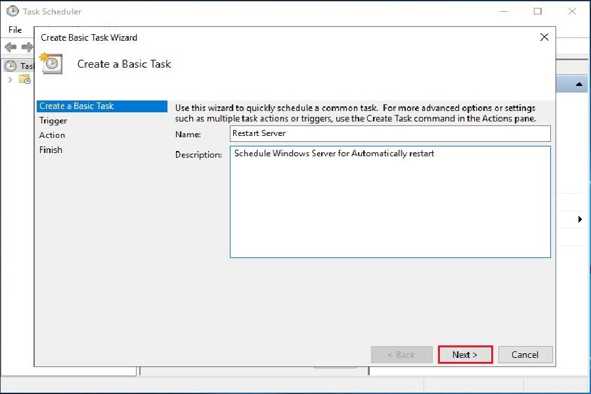The image size is (591, 394).
Task: Close the Create Basic Task Wizard dialog
Action: coord(544,37)
